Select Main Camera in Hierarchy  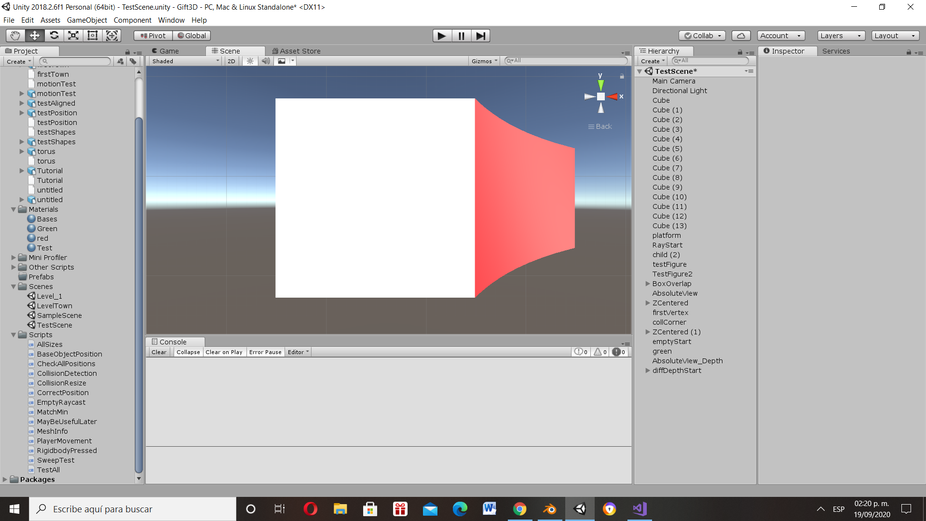673,81
